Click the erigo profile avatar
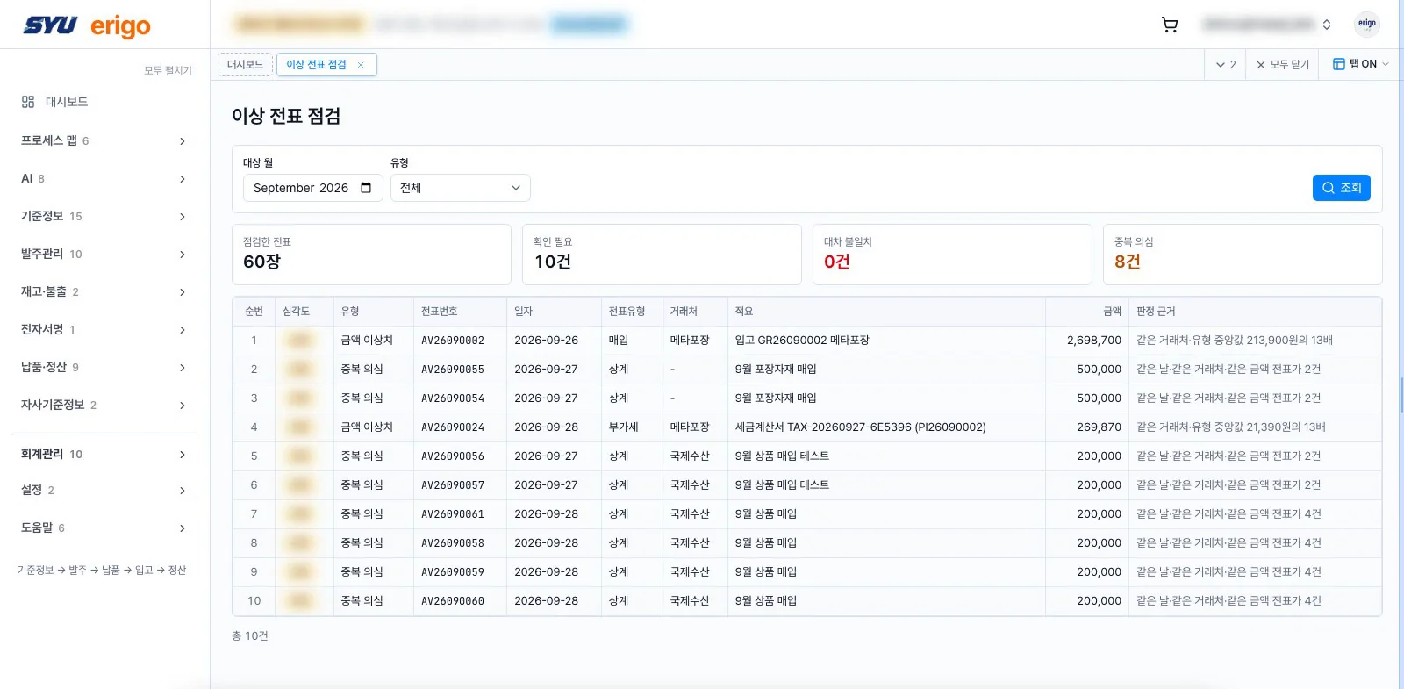1404x689 pixels. [1367, 25]
